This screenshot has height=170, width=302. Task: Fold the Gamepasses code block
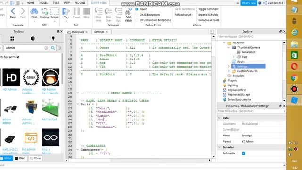[78, 150]
